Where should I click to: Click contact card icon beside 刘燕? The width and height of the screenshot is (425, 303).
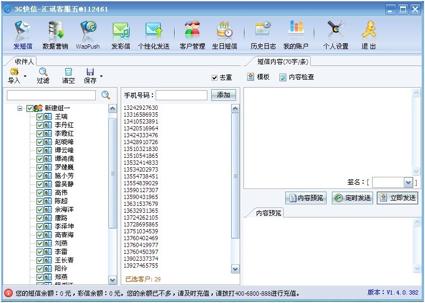(x=48, y=243)
